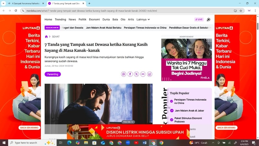Image resolution: width=259 pixels, height=146 pixels.
Task: Open the LIVE button
Action: (199, 19)
